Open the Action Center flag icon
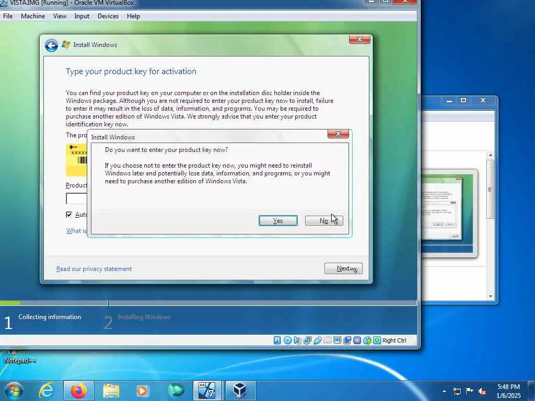 tap(470, 391)
